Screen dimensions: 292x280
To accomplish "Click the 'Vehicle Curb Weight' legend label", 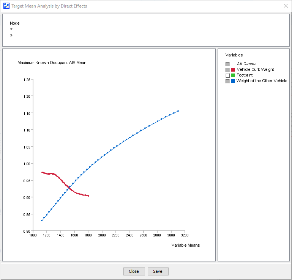I will point(255,69).
